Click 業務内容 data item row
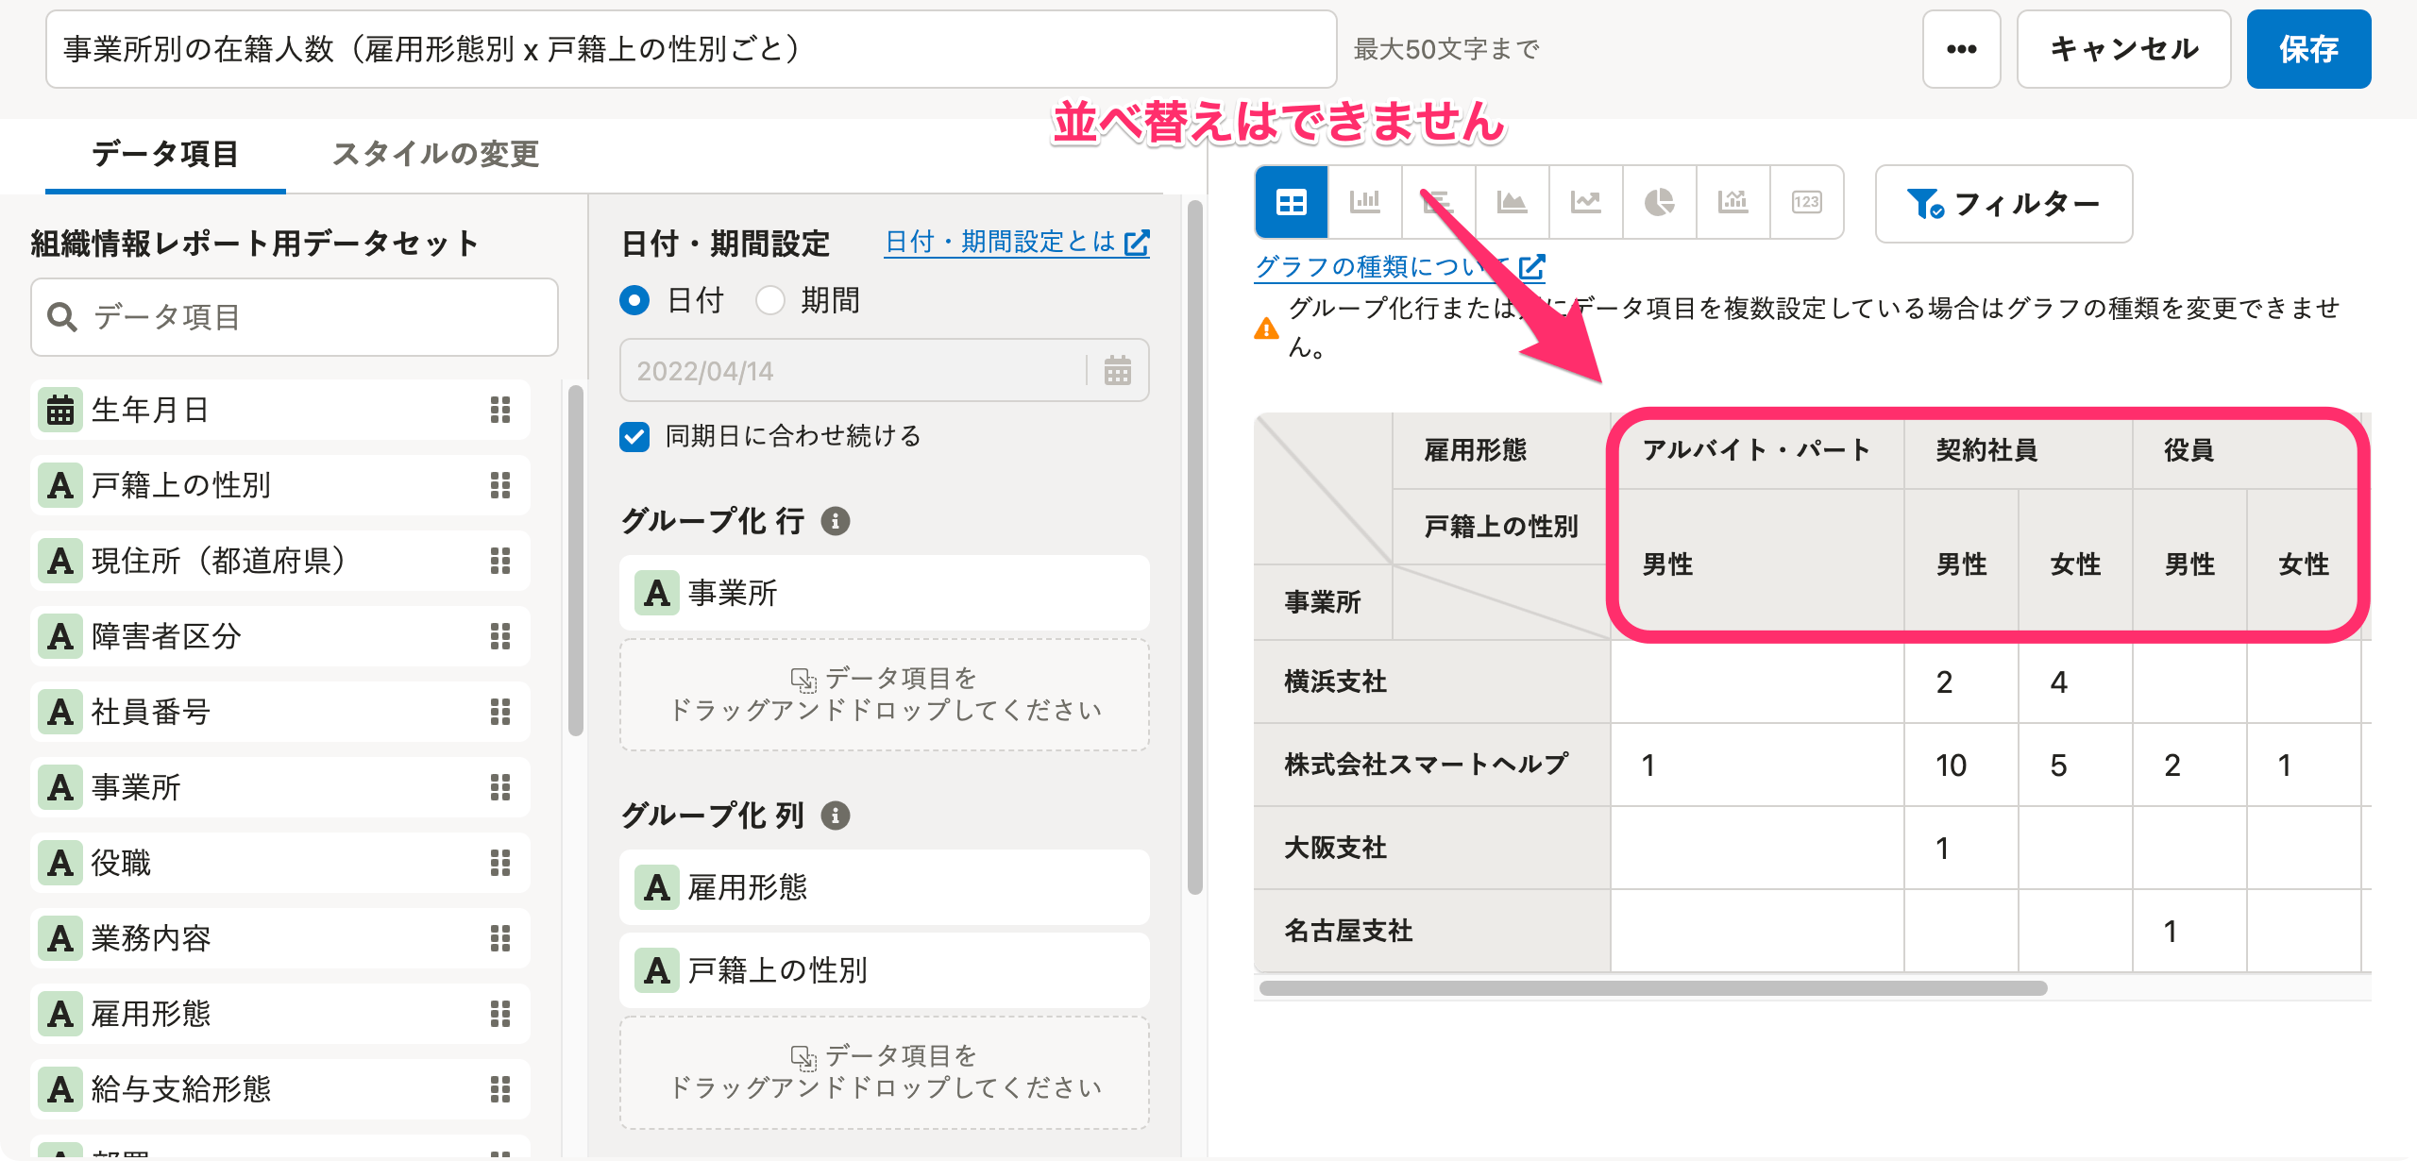 click(x=280, y=938)
